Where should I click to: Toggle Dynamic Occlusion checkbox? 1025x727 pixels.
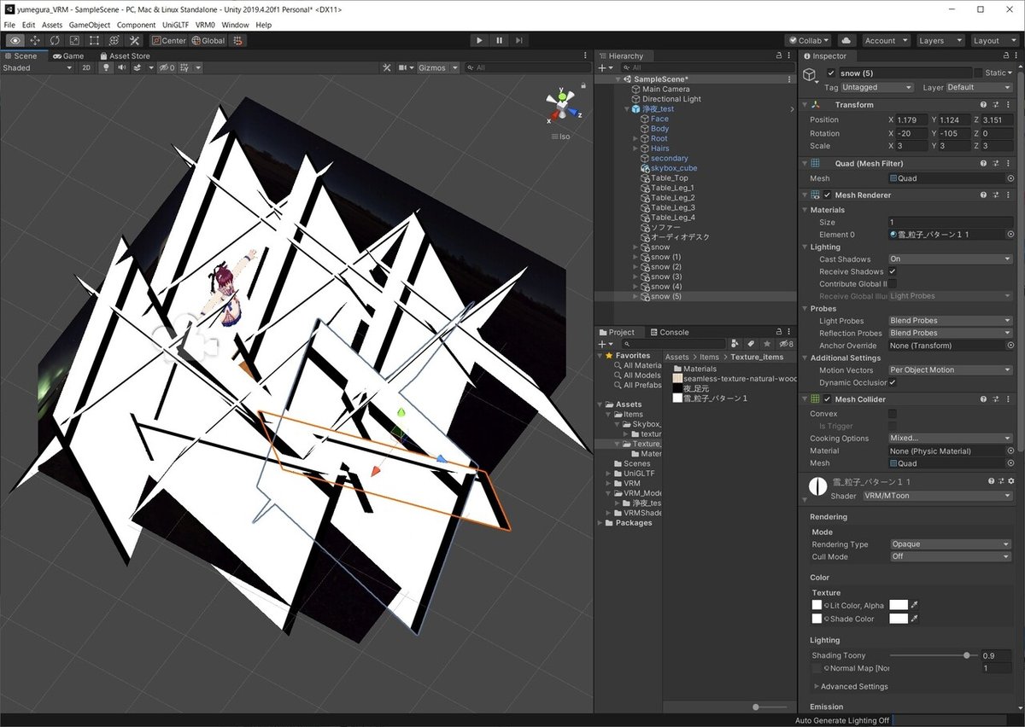(893, 382)
